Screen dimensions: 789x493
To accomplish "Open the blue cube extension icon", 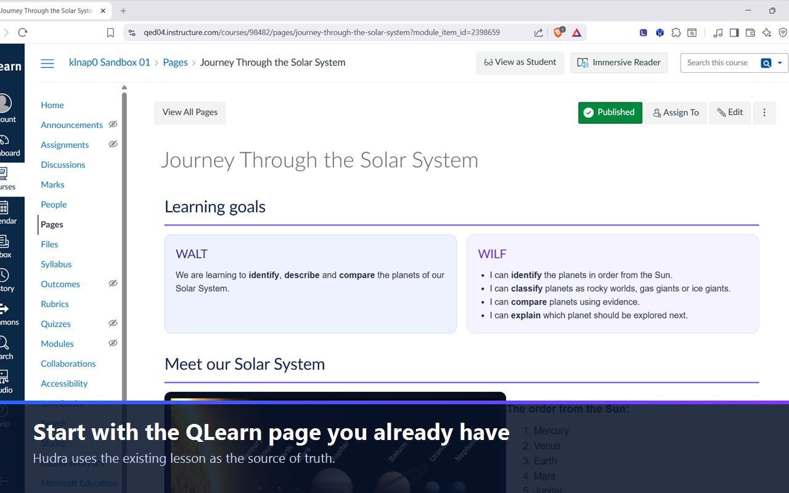I will click(x=660, y=33).
